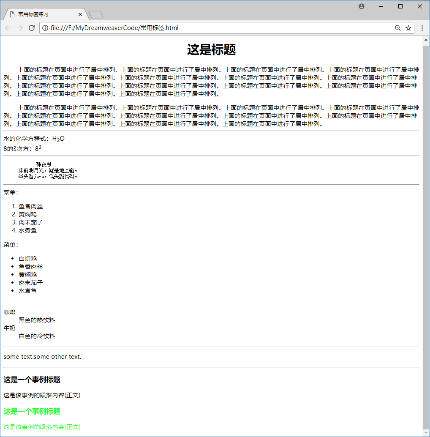Maximize the browser window

pos(400,6)
